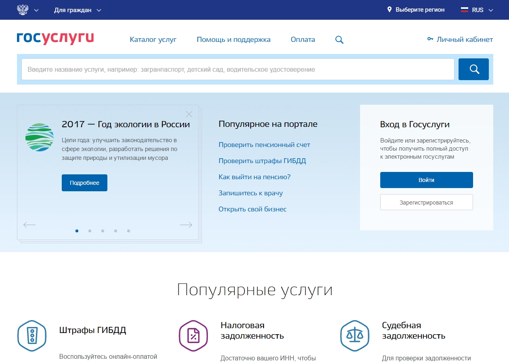509x362 pixels.
Task: Open Оплата menu item
Action: [x=303, y=39]
